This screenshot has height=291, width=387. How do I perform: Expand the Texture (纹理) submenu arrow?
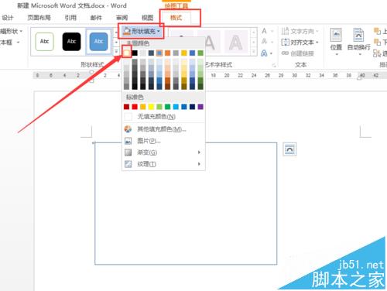(199, 164)
